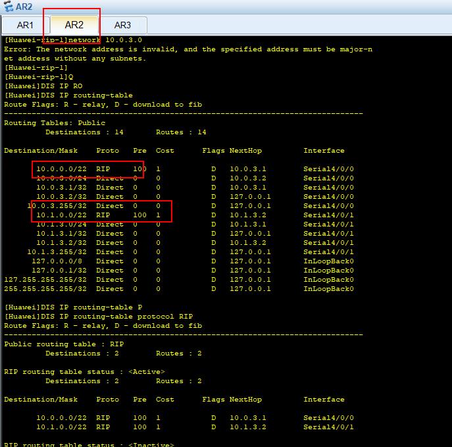Click the 10.0.3.1/32 destination entry
Screen dimensions: 452x447
(61, 188)
